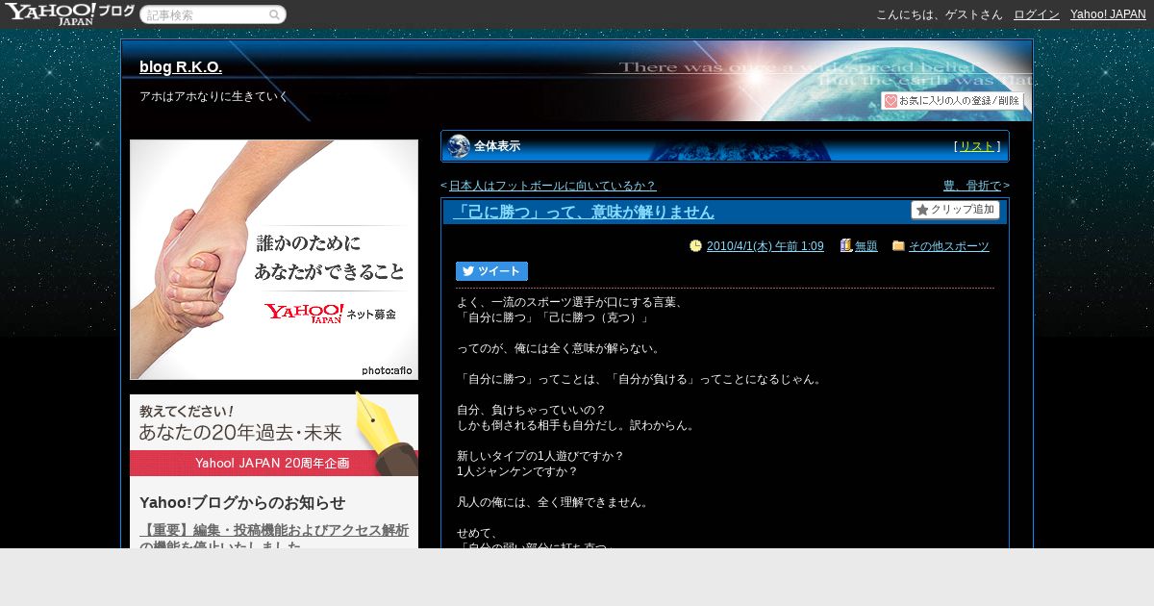Click お気に入りの人の登録/削除 button
The image size is (1154, 606).
click(952, 101)
